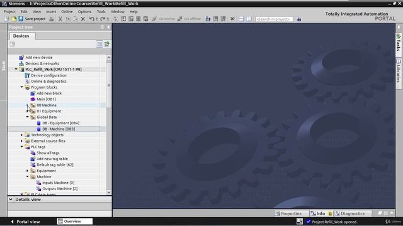Viewport: 403px width, 226px height.
Task: Open the Help menu
Action: (133, 11)
